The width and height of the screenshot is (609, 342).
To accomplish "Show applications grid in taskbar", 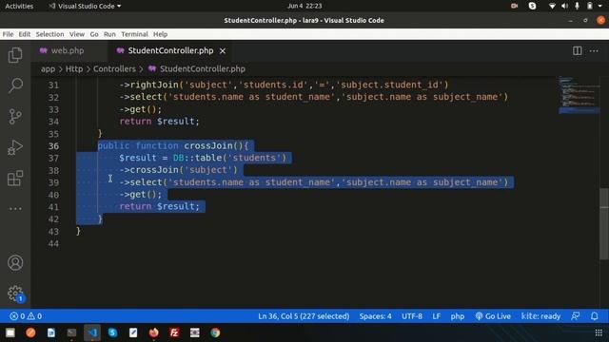I will (x=599, y=332).
